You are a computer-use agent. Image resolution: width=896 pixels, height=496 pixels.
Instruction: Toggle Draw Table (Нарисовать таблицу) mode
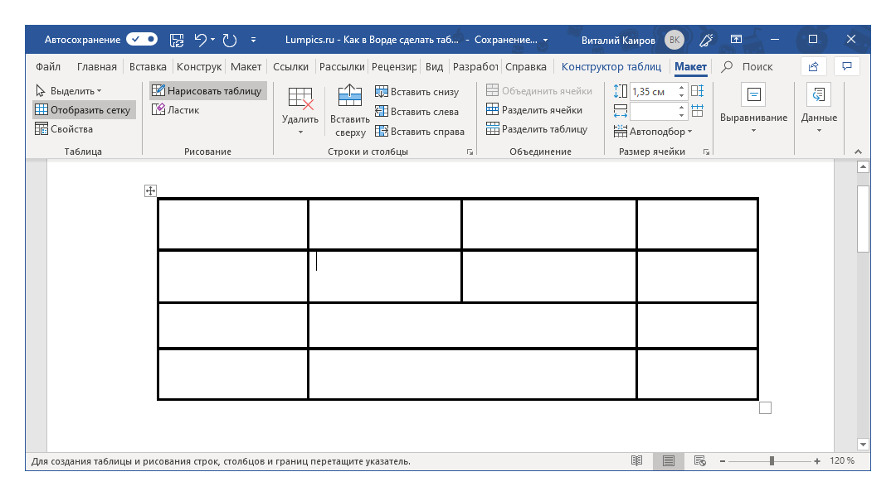207,91
